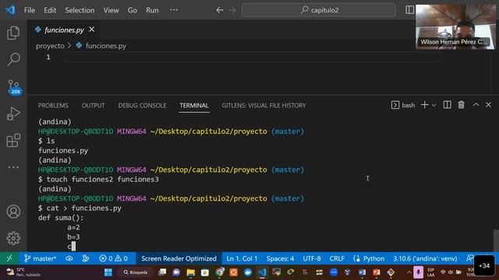
Task: Open PowerPoint from the taskbar
Action: click(376, 272)
